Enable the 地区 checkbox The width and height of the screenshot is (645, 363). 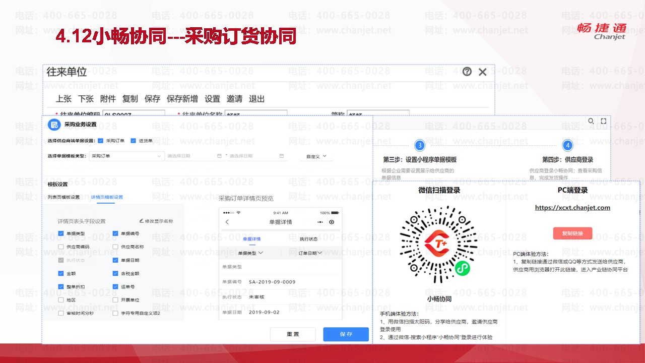[61, 300]
